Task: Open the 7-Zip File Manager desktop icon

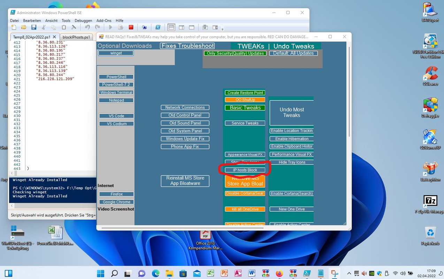Action: [430, 204]
